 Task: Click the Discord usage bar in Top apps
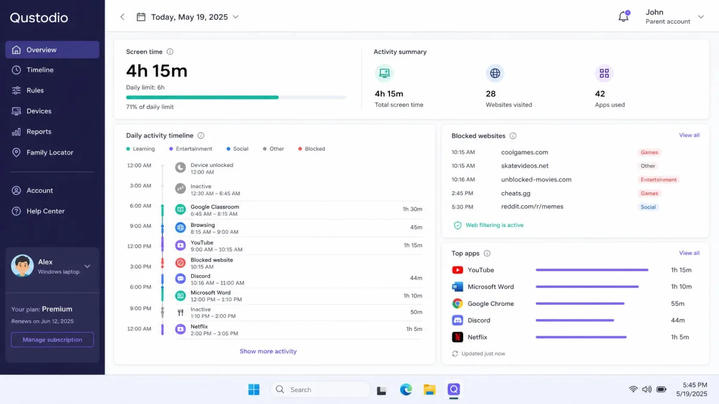(x=575, y=320)
